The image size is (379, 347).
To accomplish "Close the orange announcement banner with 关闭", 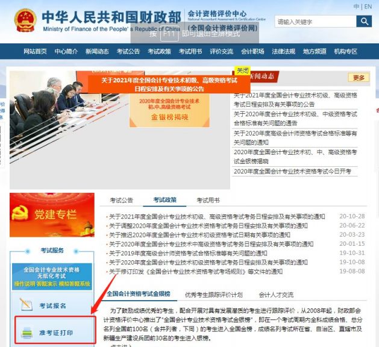I will coord(242,70).
